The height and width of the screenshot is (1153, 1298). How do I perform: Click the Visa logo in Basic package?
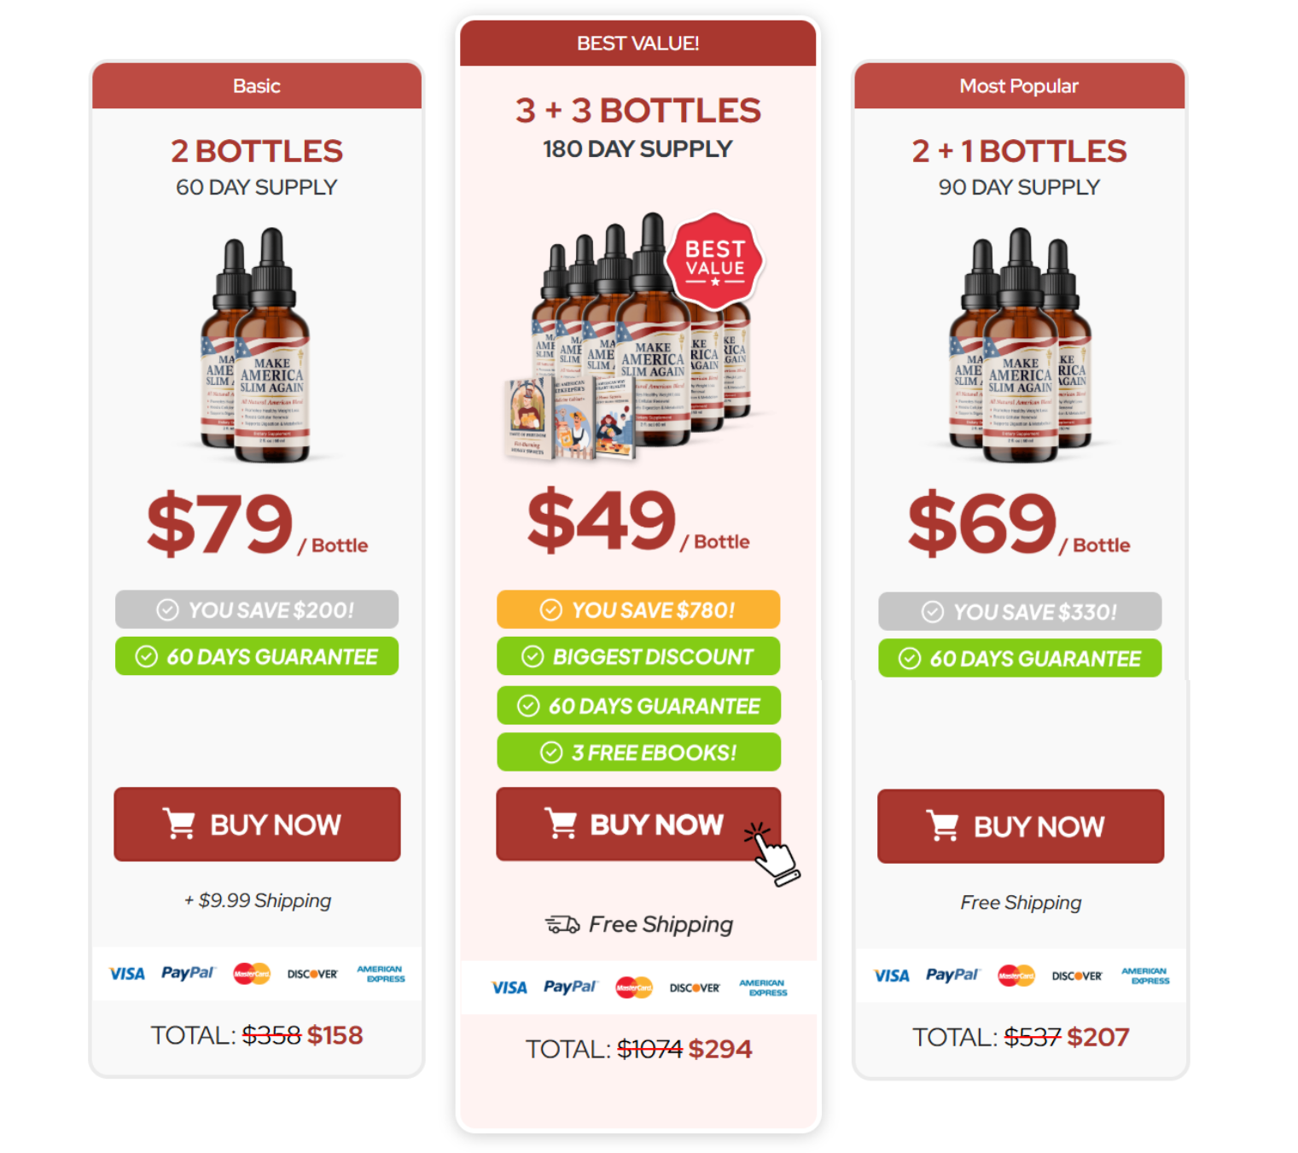(127, 974)
